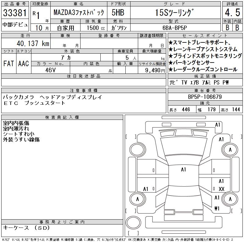Select レーダークルーズコントロール line

click(203, 69)
